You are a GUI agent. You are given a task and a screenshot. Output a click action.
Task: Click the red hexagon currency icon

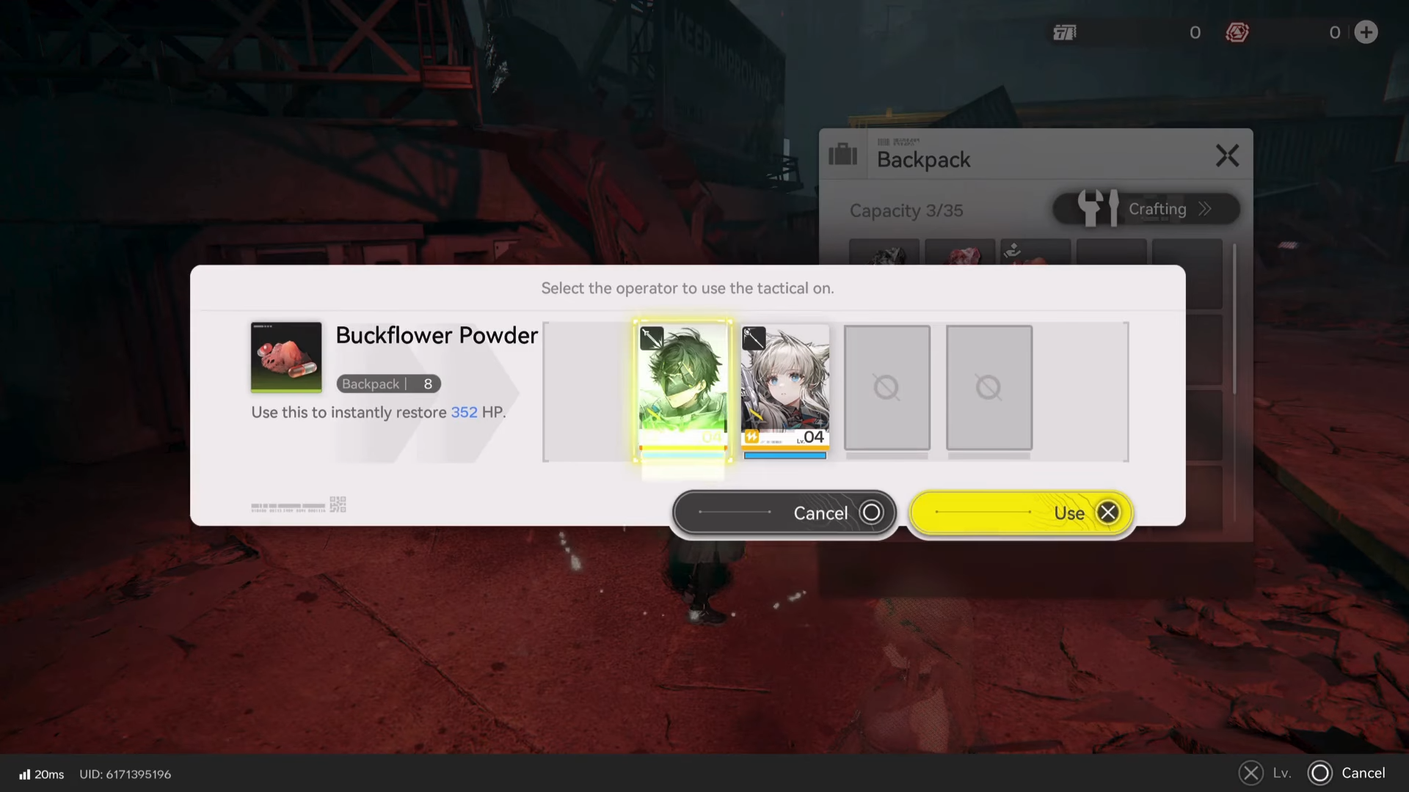click(1237, 32)
